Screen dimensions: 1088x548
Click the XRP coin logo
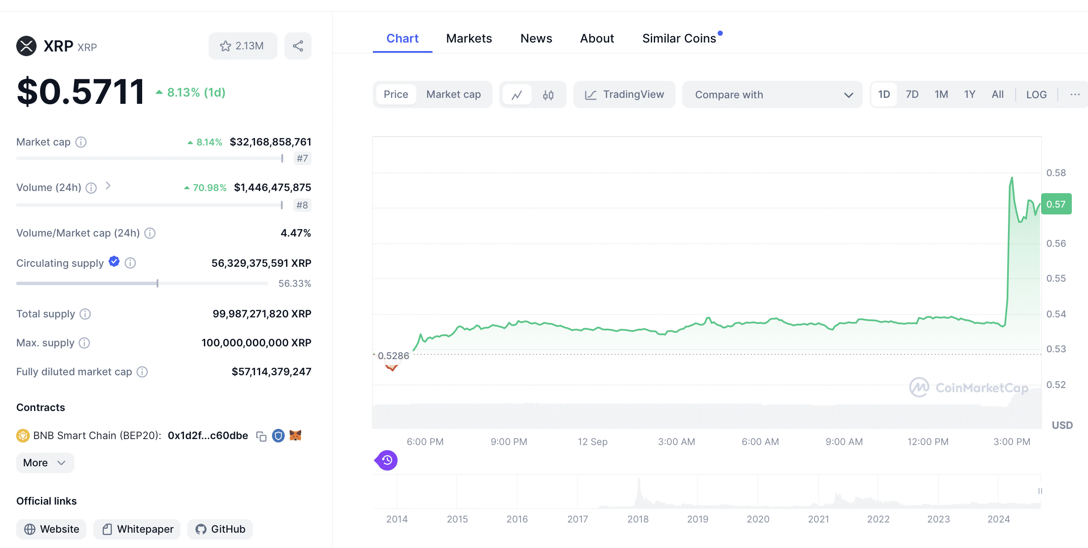26,46
